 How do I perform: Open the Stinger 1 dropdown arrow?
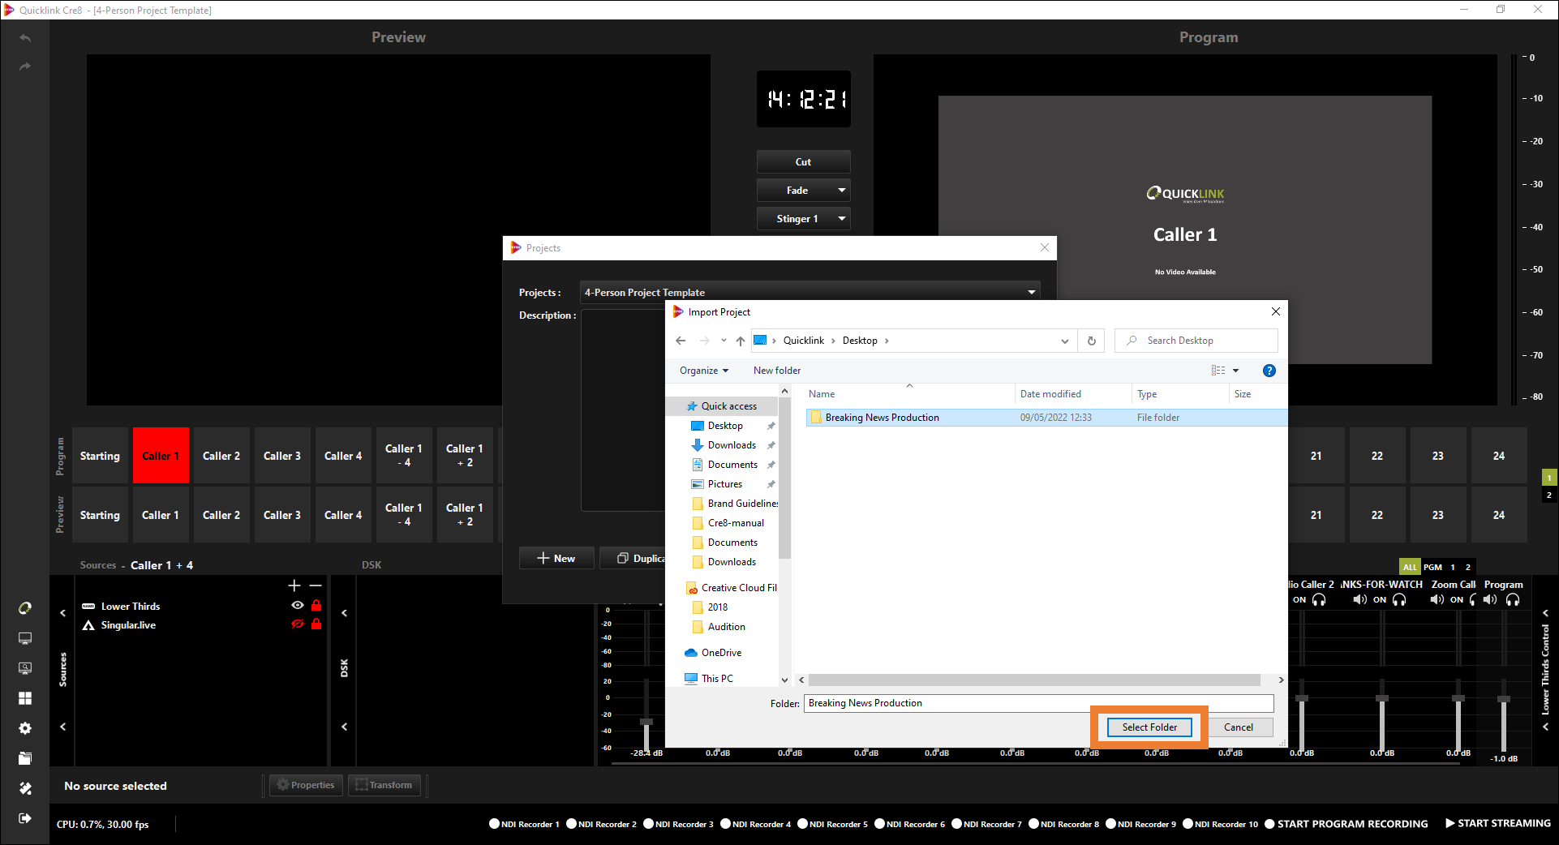coord(842,219)
